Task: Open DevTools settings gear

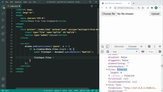Action: tap(149, 47)
